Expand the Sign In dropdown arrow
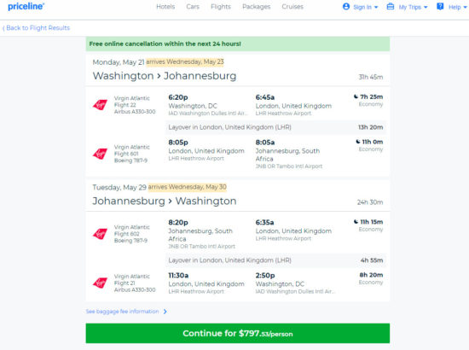Viewport: 469px width, 350px height. [x=376, y=7]
